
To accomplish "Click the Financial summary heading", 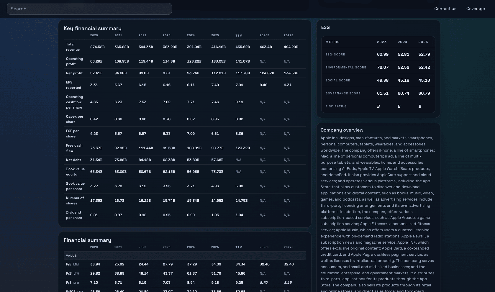I will [x=87, y=240].
